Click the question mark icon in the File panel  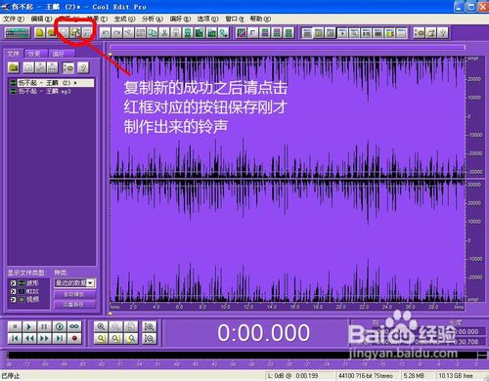[83, 67]
